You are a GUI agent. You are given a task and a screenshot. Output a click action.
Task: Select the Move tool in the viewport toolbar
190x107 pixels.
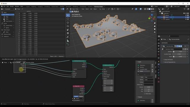[x=68, y=23]
